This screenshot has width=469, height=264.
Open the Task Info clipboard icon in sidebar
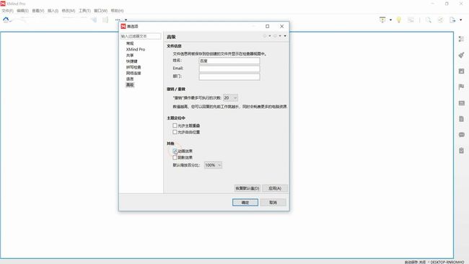click(461, 150)
